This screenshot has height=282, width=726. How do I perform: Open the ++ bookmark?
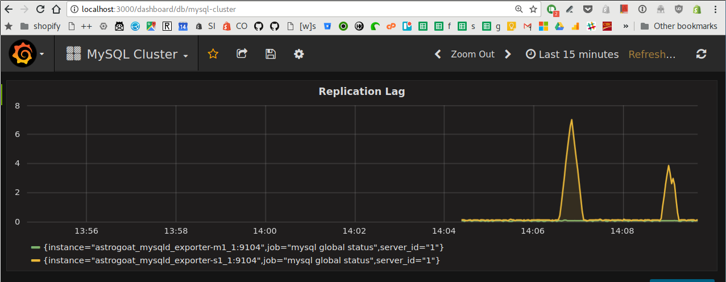coord(80,26)
